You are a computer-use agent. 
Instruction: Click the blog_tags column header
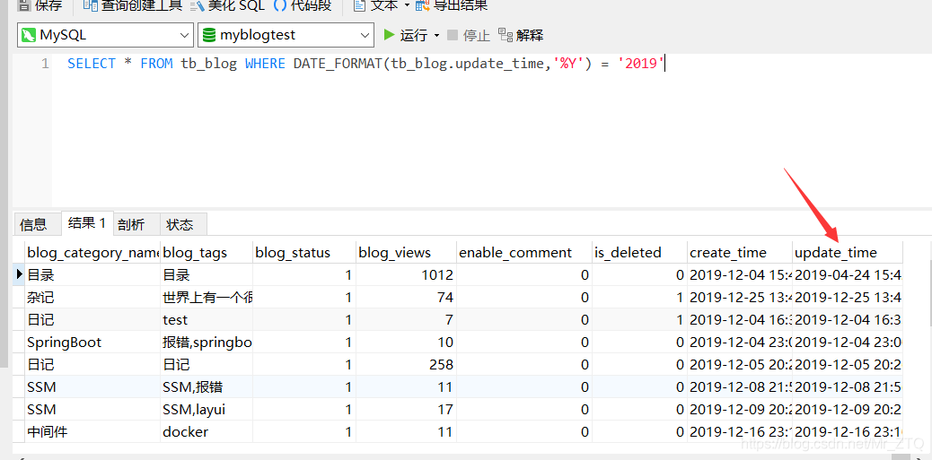[x=207, y=253]
